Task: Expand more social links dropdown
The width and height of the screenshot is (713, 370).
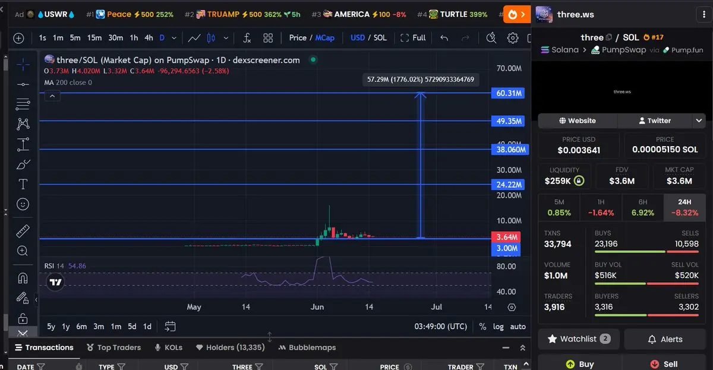Action: (699, 121)
